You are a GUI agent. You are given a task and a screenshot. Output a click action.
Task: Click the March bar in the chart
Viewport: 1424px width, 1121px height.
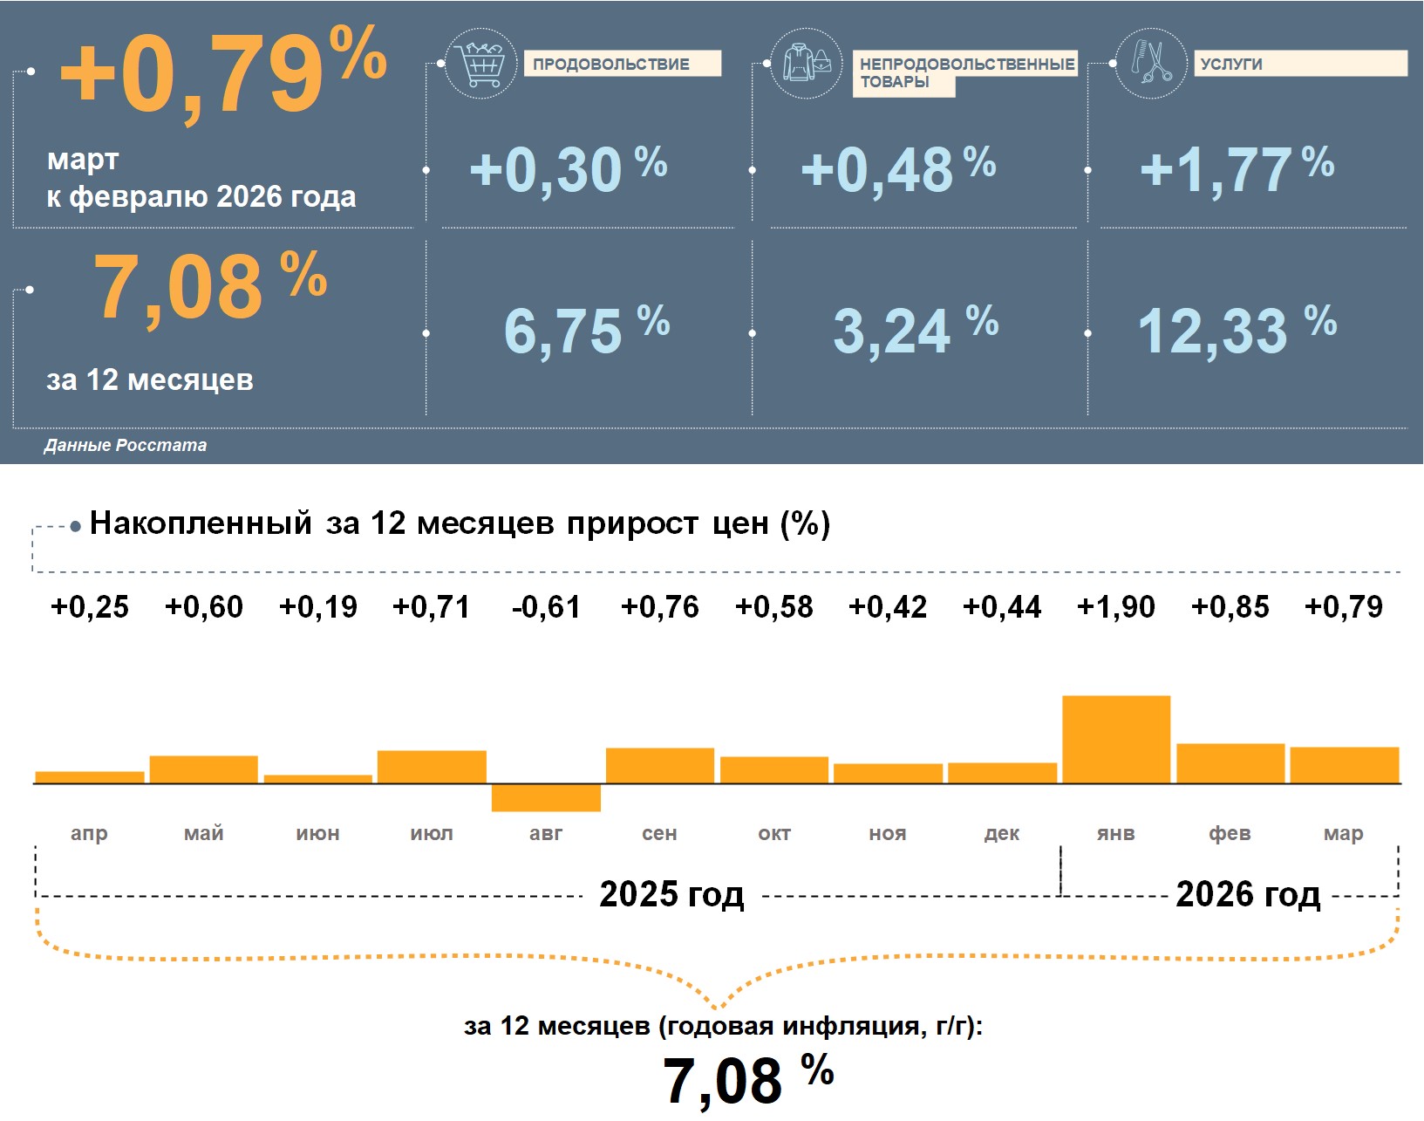[1344, 765]
